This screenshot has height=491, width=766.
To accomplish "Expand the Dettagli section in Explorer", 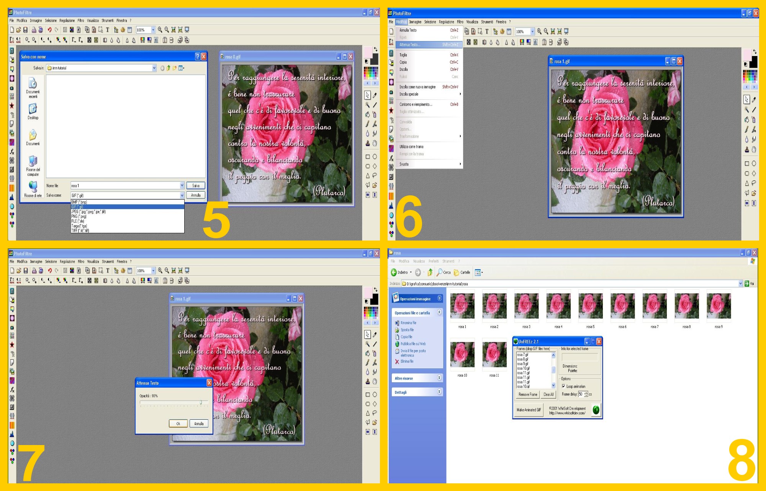I will coord(439,392).
